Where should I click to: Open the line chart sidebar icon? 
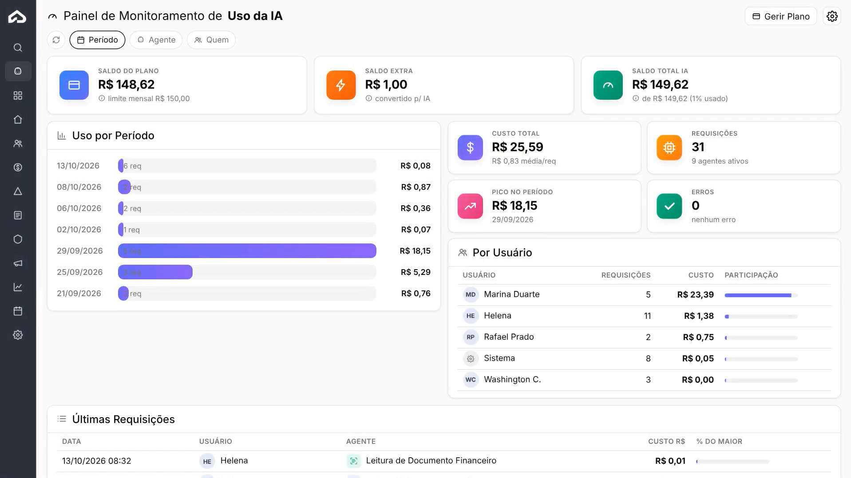pyautogui.click(x=18, y=287)
